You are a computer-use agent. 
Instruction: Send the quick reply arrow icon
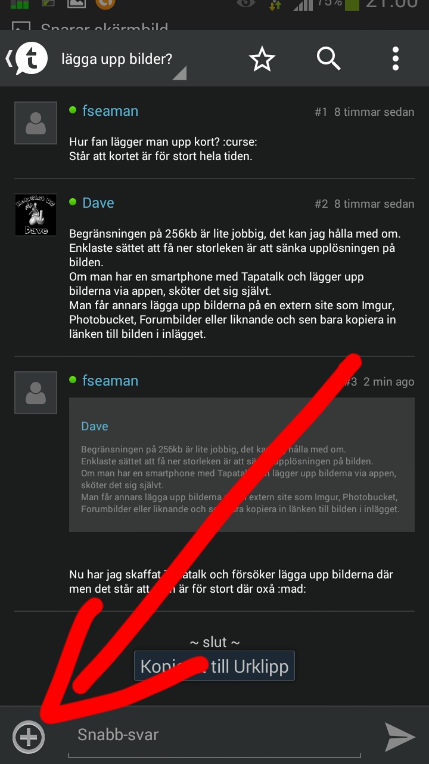[400, 737]
